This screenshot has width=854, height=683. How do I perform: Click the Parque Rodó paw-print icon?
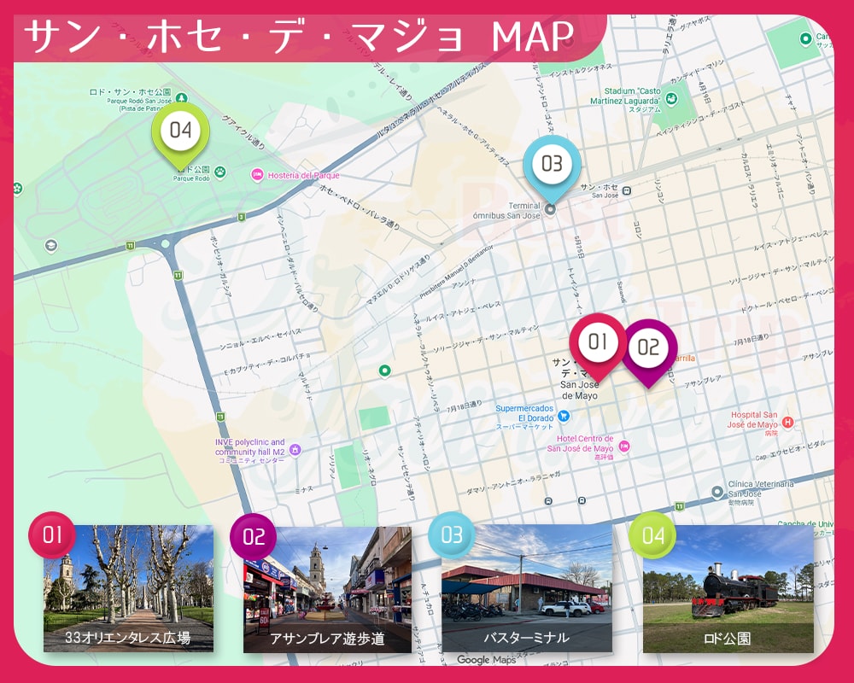pyautogui.click(x=220, y=172)
